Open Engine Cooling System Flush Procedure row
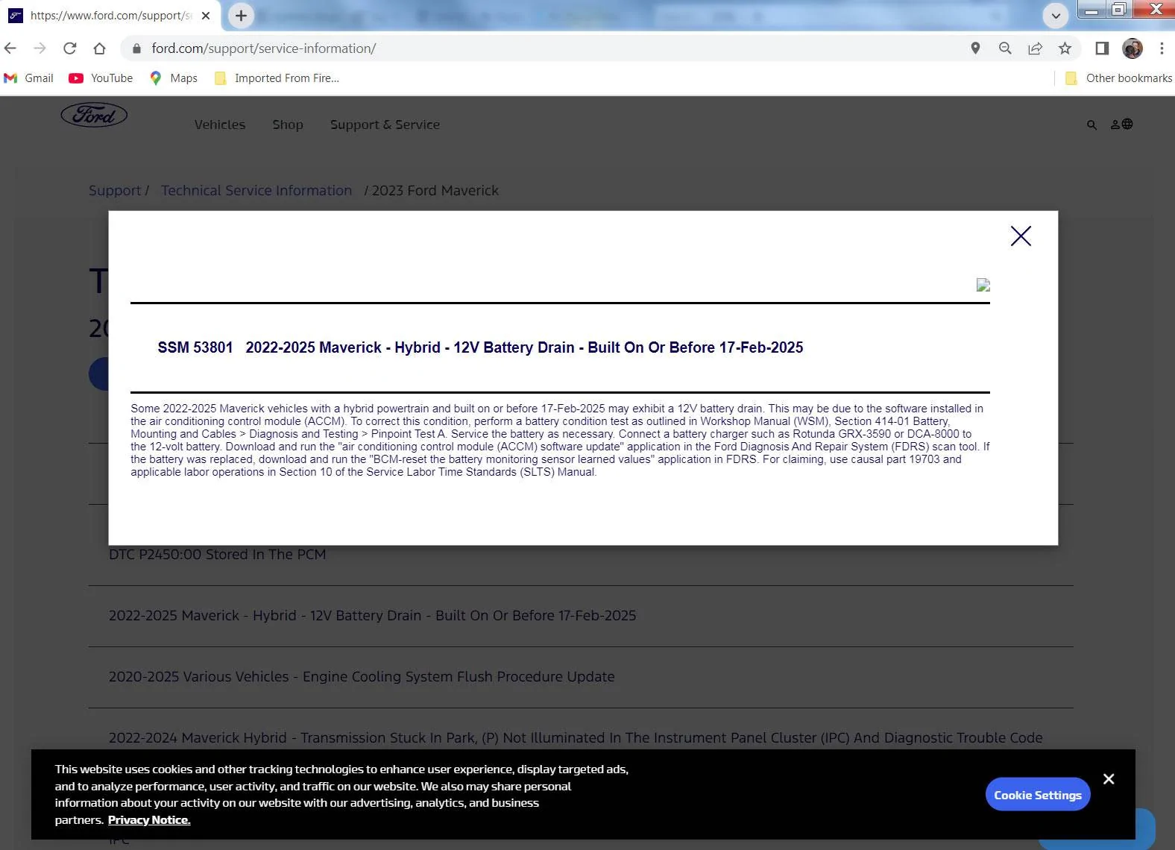Viewport: 1175px width, 850px height. [x=581, y=677]
